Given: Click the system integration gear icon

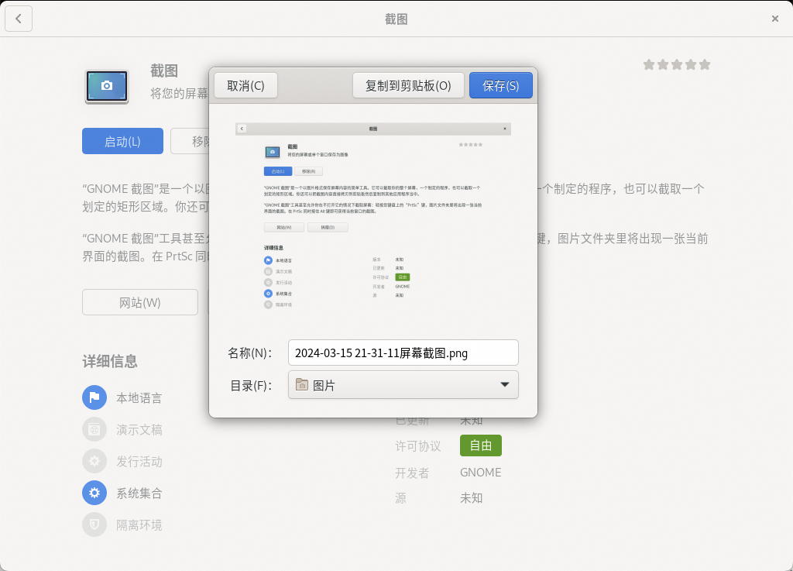Looking at the screenshot, I should tap(94, 493).
